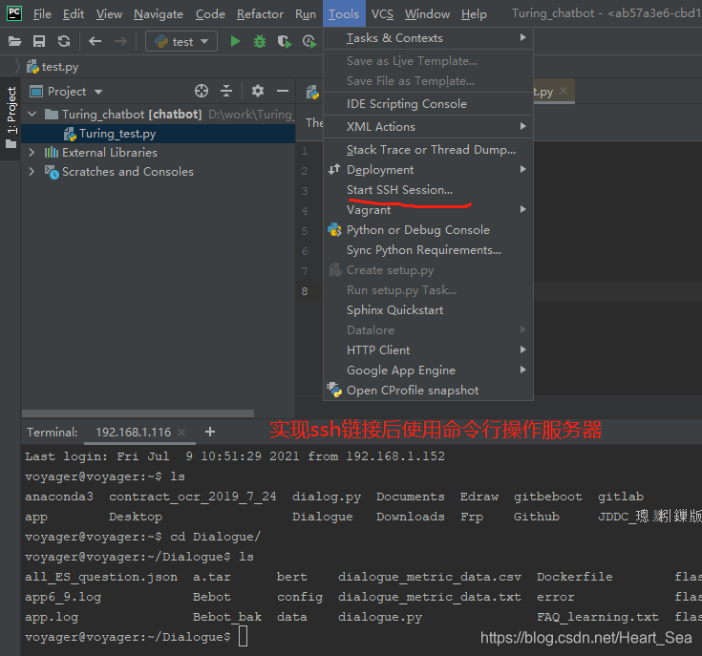Select Open CProfile snapshot
The width and height of the screenshot is (702, 656).
click(x=429, y=391)
